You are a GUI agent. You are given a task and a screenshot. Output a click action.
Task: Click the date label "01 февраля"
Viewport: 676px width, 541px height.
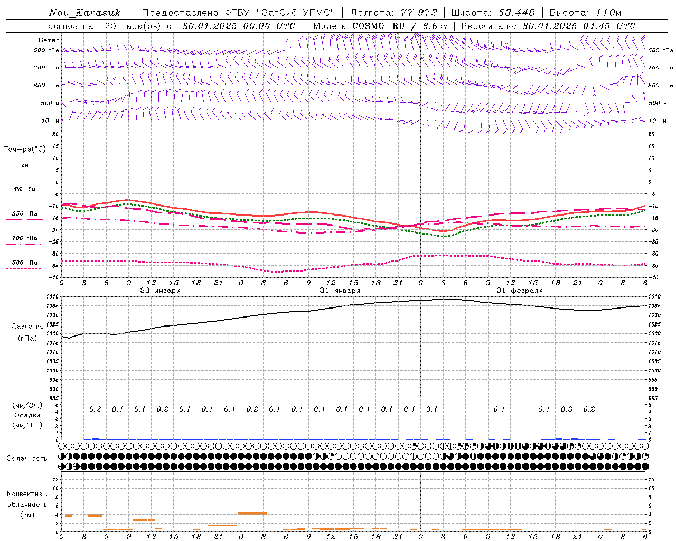(519, 291)
